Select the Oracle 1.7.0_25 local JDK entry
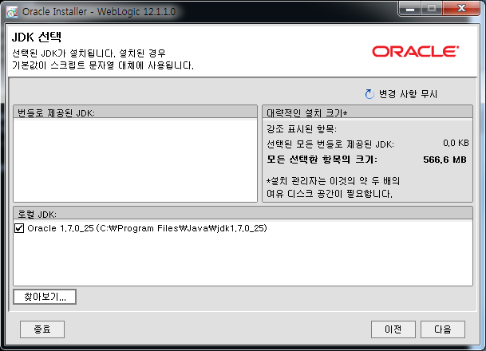This screenshot has width=486, height=351. click(147, 228)
